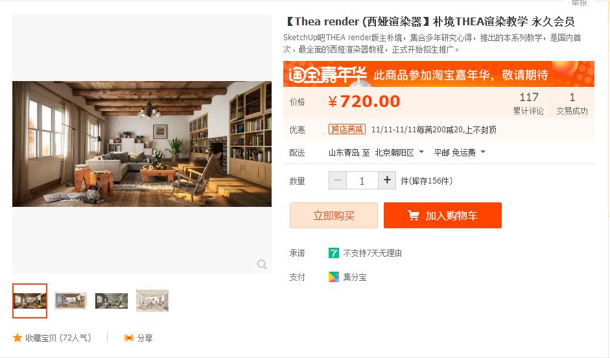The image size is (610, 358).
Task: View the 交易成功 transaction count
Action: pyautogui.click(x=572, y=104)
